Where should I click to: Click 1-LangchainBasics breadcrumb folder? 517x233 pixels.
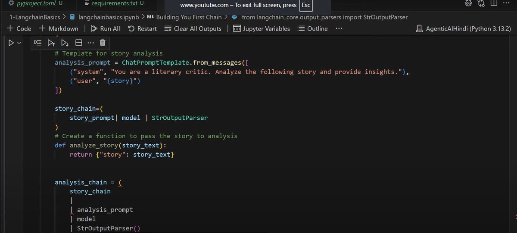[x=35, y=17]
